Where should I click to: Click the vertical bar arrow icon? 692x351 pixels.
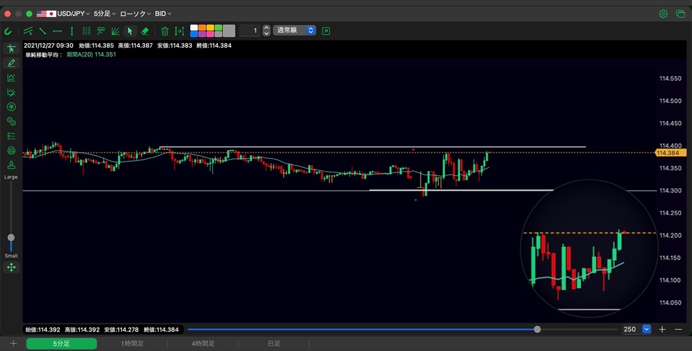coord(180,31)
